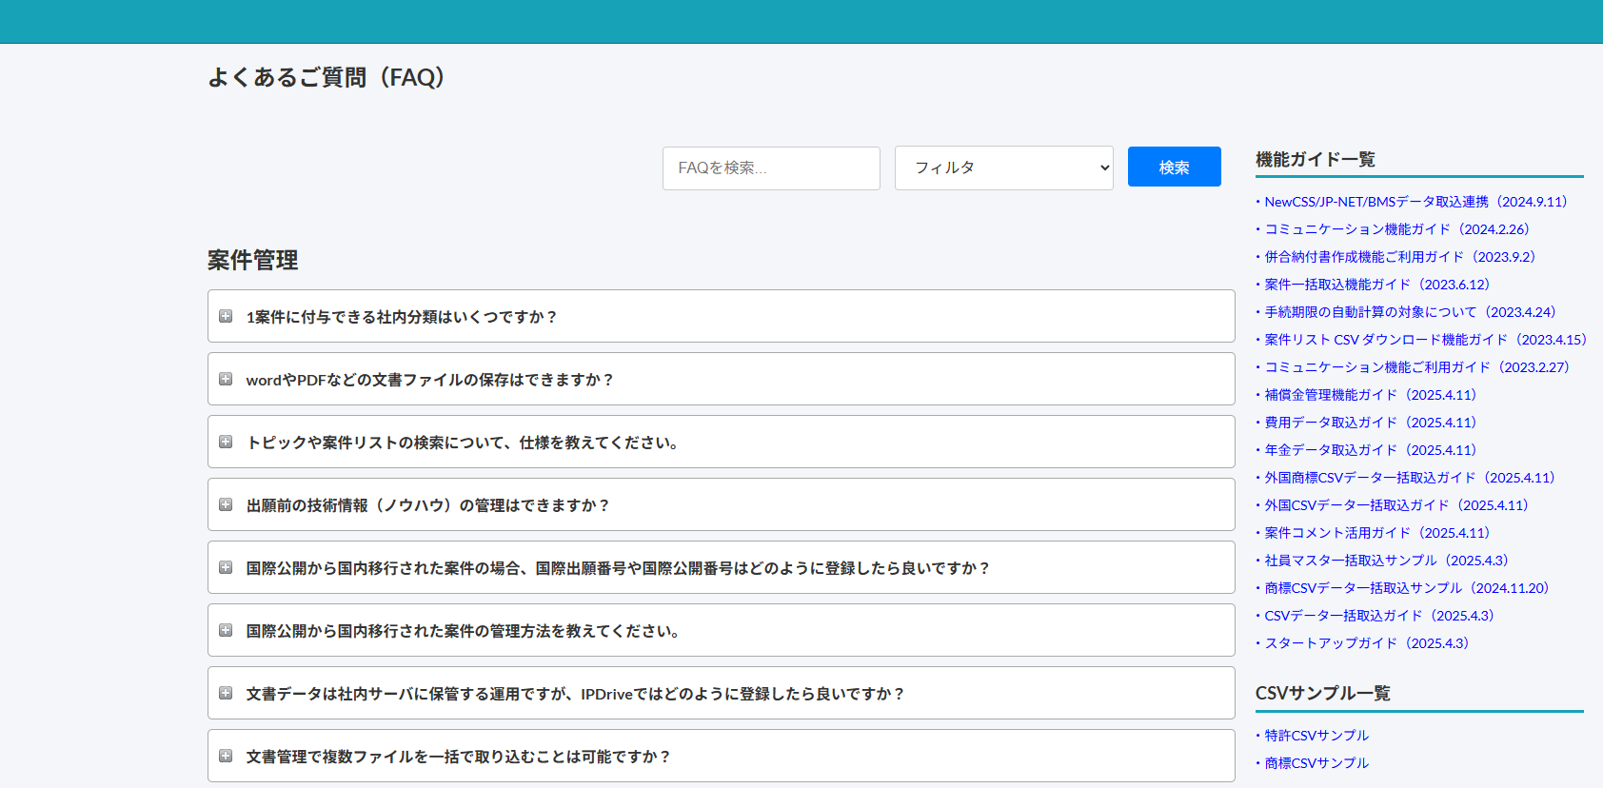Open 補償金管理機能ガイド link
The width and height of the screenshot is (1603, 788).
[x=1371, y=395]
